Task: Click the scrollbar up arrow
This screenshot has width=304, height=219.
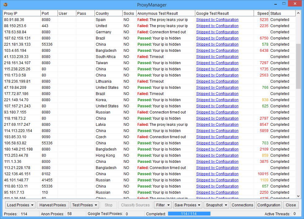Action: click(x=298, y=13)
